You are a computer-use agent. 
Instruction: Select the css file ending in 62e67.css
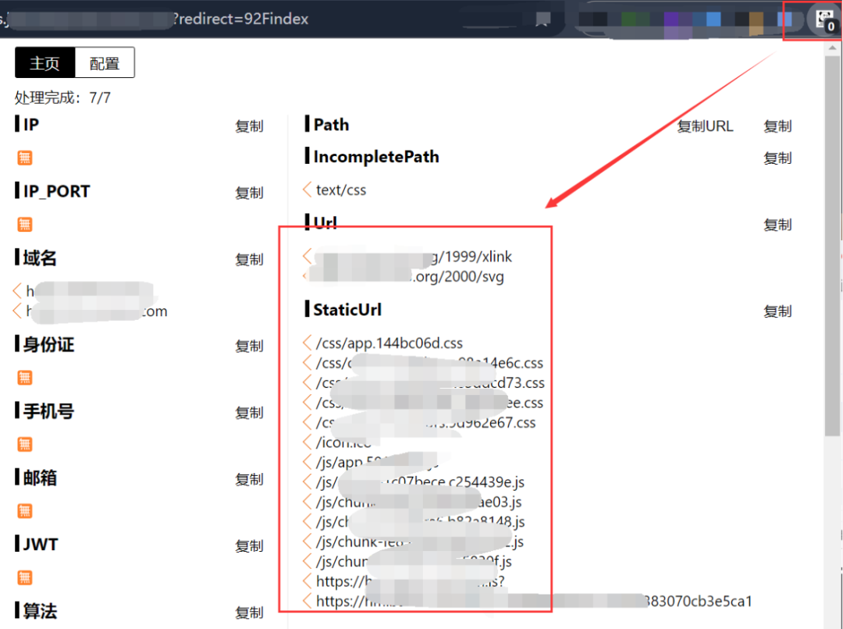coord(426,422)
